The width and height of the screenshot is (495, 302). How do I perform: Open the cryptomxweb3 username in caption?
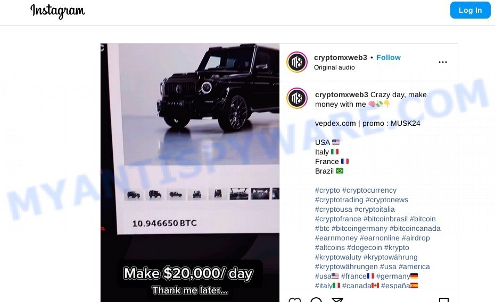(x=341, y=94)
